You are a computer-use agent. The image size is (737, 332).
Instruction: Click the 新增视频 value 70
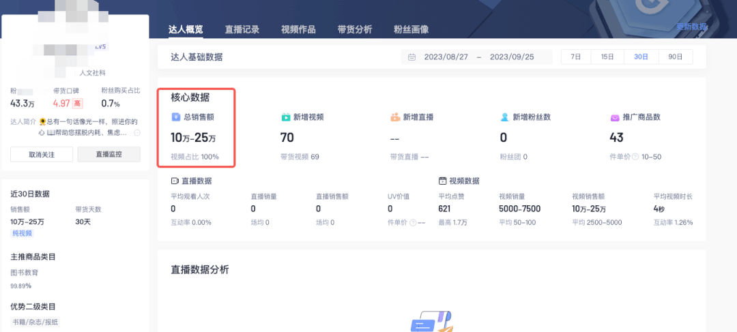(x=287, y=138)
